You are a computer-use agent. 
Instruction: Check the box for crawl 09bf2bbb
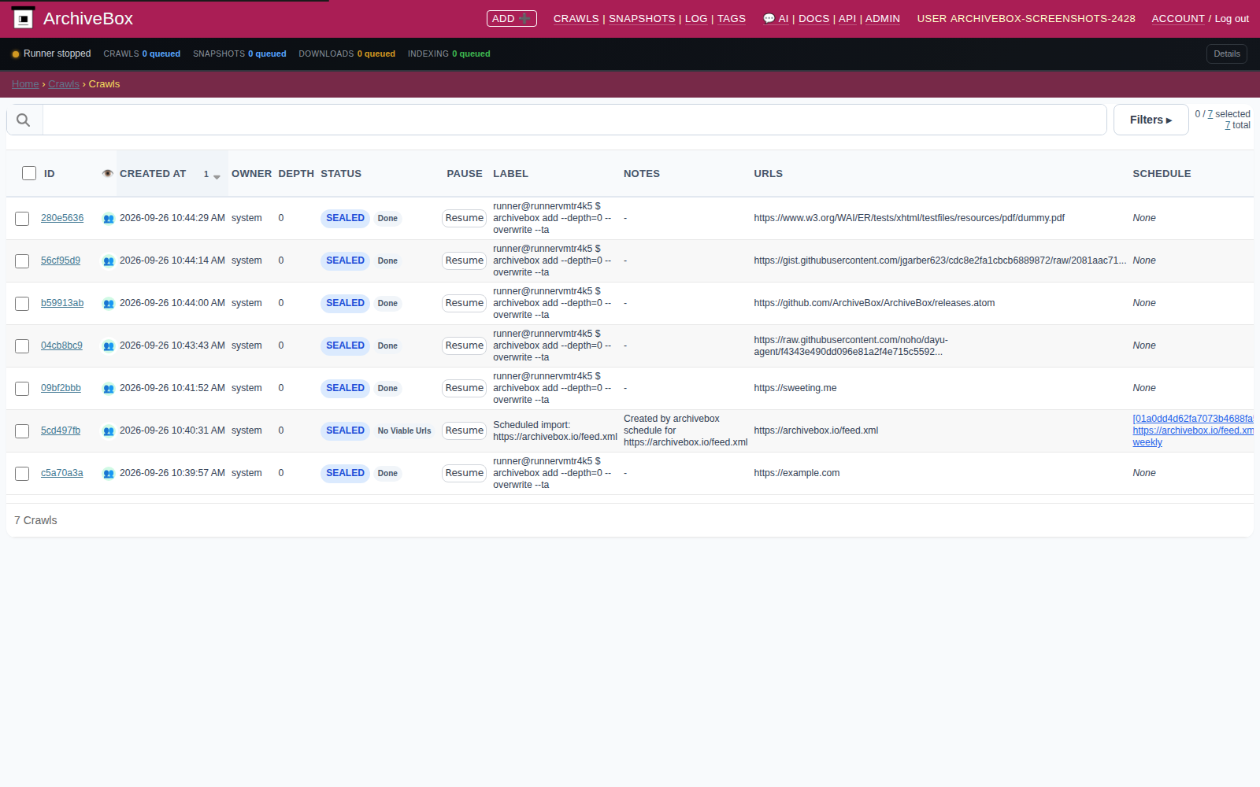[22, 389]
